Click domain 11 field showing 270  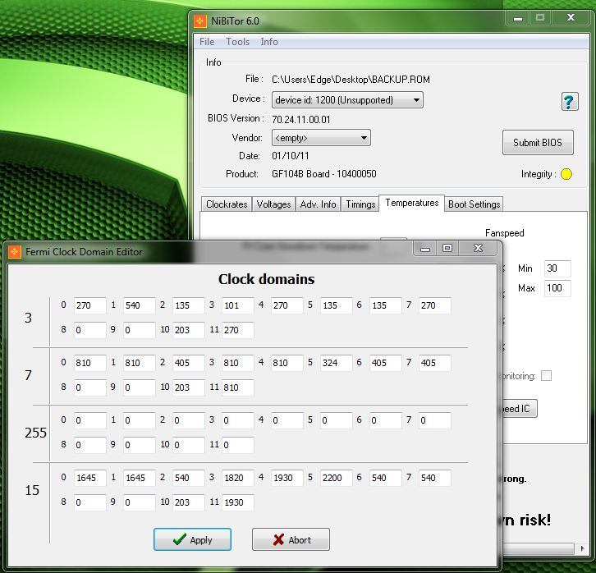237,330
